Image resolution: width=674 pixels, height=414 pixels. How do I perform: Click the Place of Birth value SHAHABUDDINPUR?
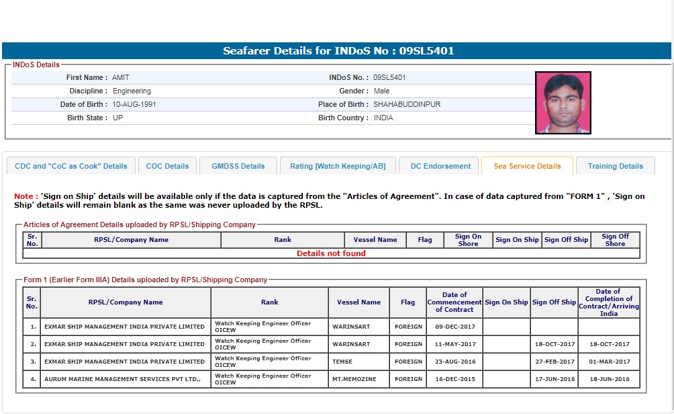click(407, 104)
